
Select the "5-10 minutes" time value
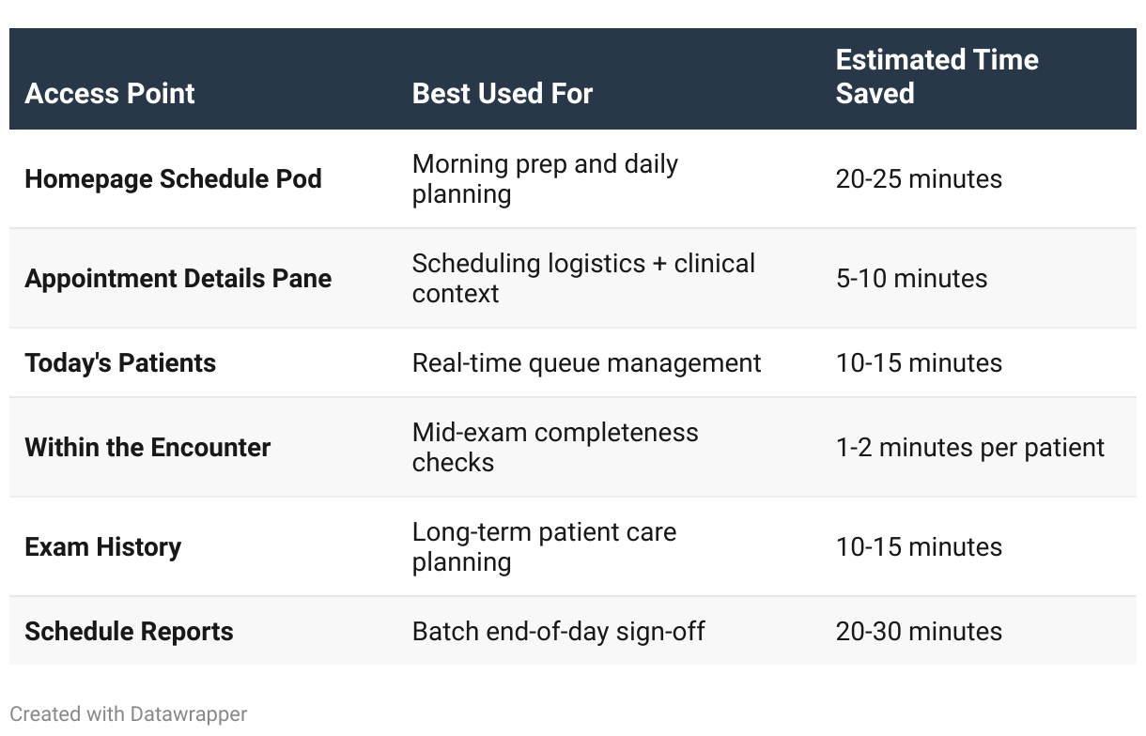tap(911, 279)
